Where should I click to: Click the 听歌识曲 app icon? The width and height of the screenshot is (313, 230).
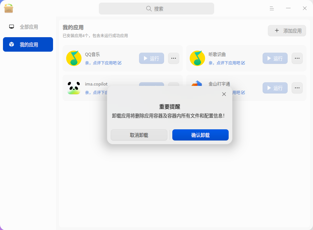point(197,58)
